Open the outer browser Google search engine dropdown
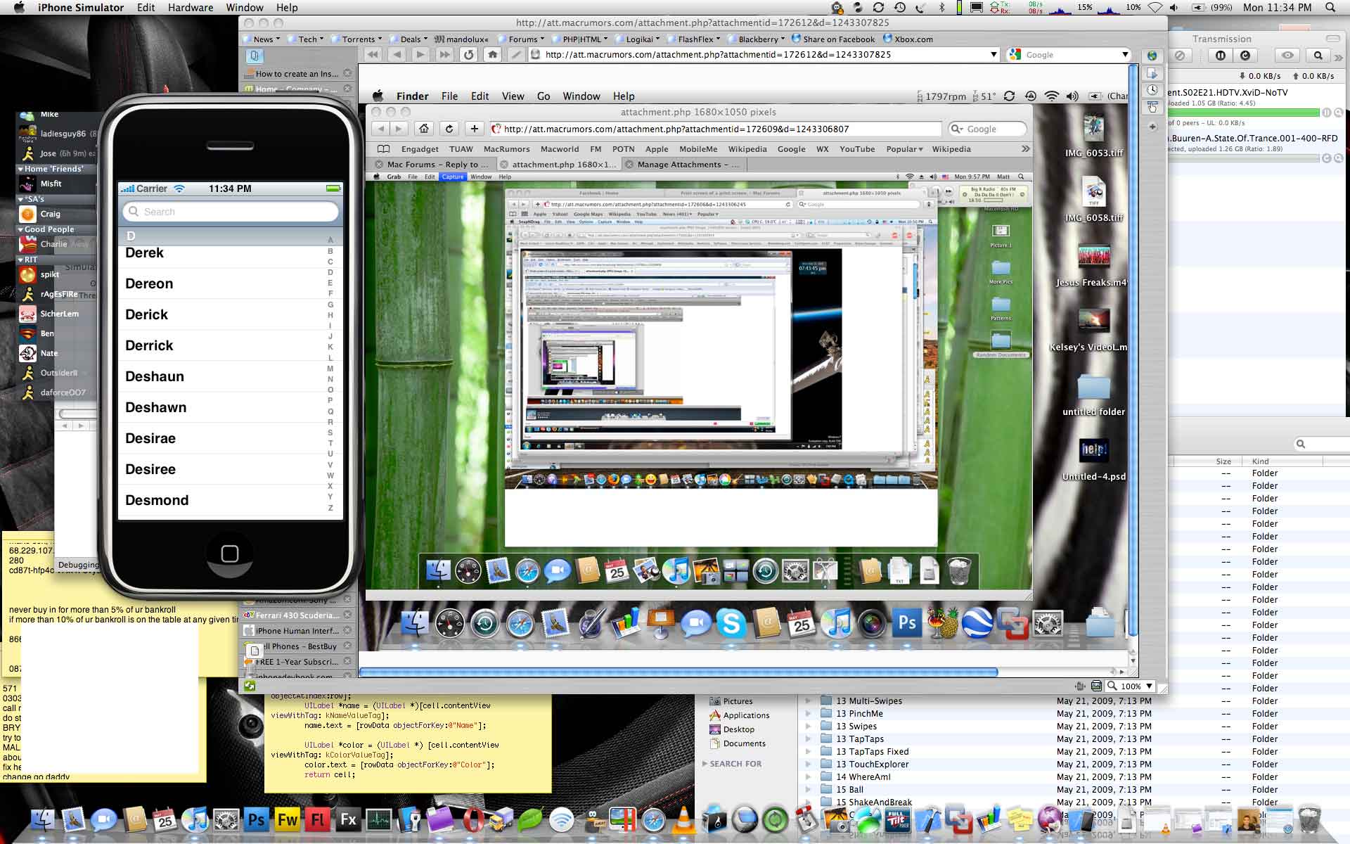The height and width of the screenshot is (844, 1350). tap(1125, 55)
